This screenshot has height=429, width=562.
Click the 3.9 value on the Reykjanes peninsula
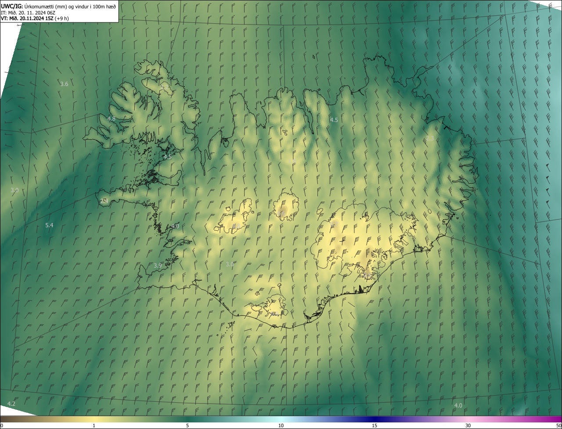pos(158,265)
